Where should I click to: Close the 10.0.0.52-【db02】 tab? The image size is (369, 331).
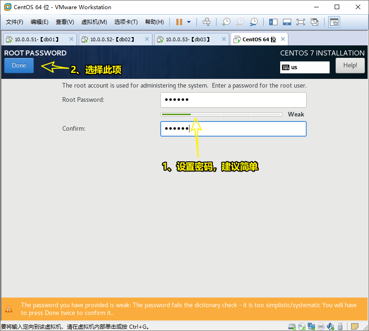[x=147, y=39]
